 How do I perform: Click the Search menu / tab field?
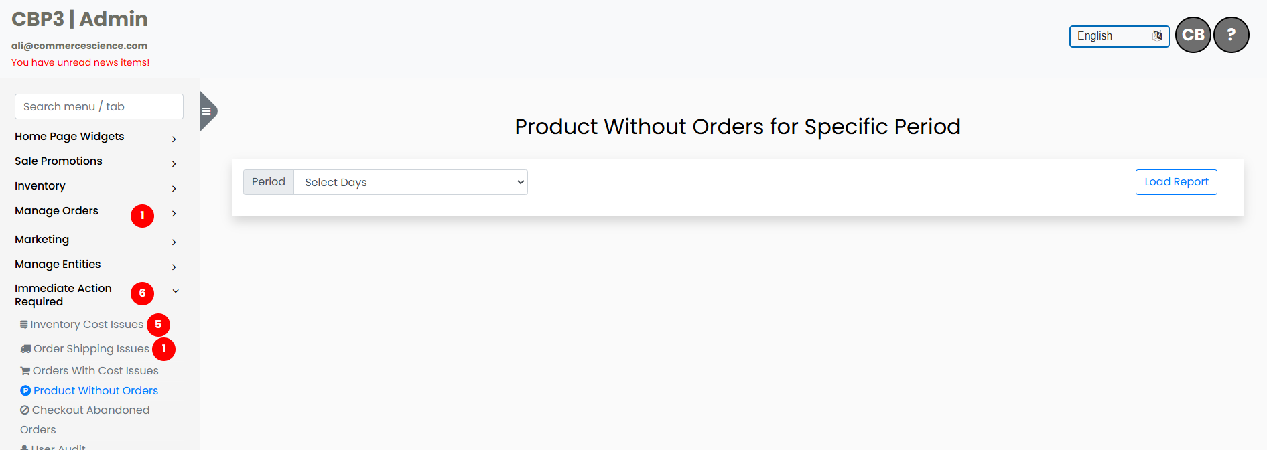tap(99, 106)
